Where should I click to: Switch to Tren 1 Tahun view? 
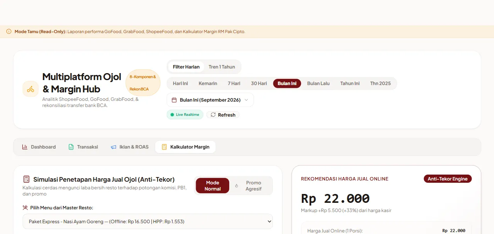click(x=222, y=67)
